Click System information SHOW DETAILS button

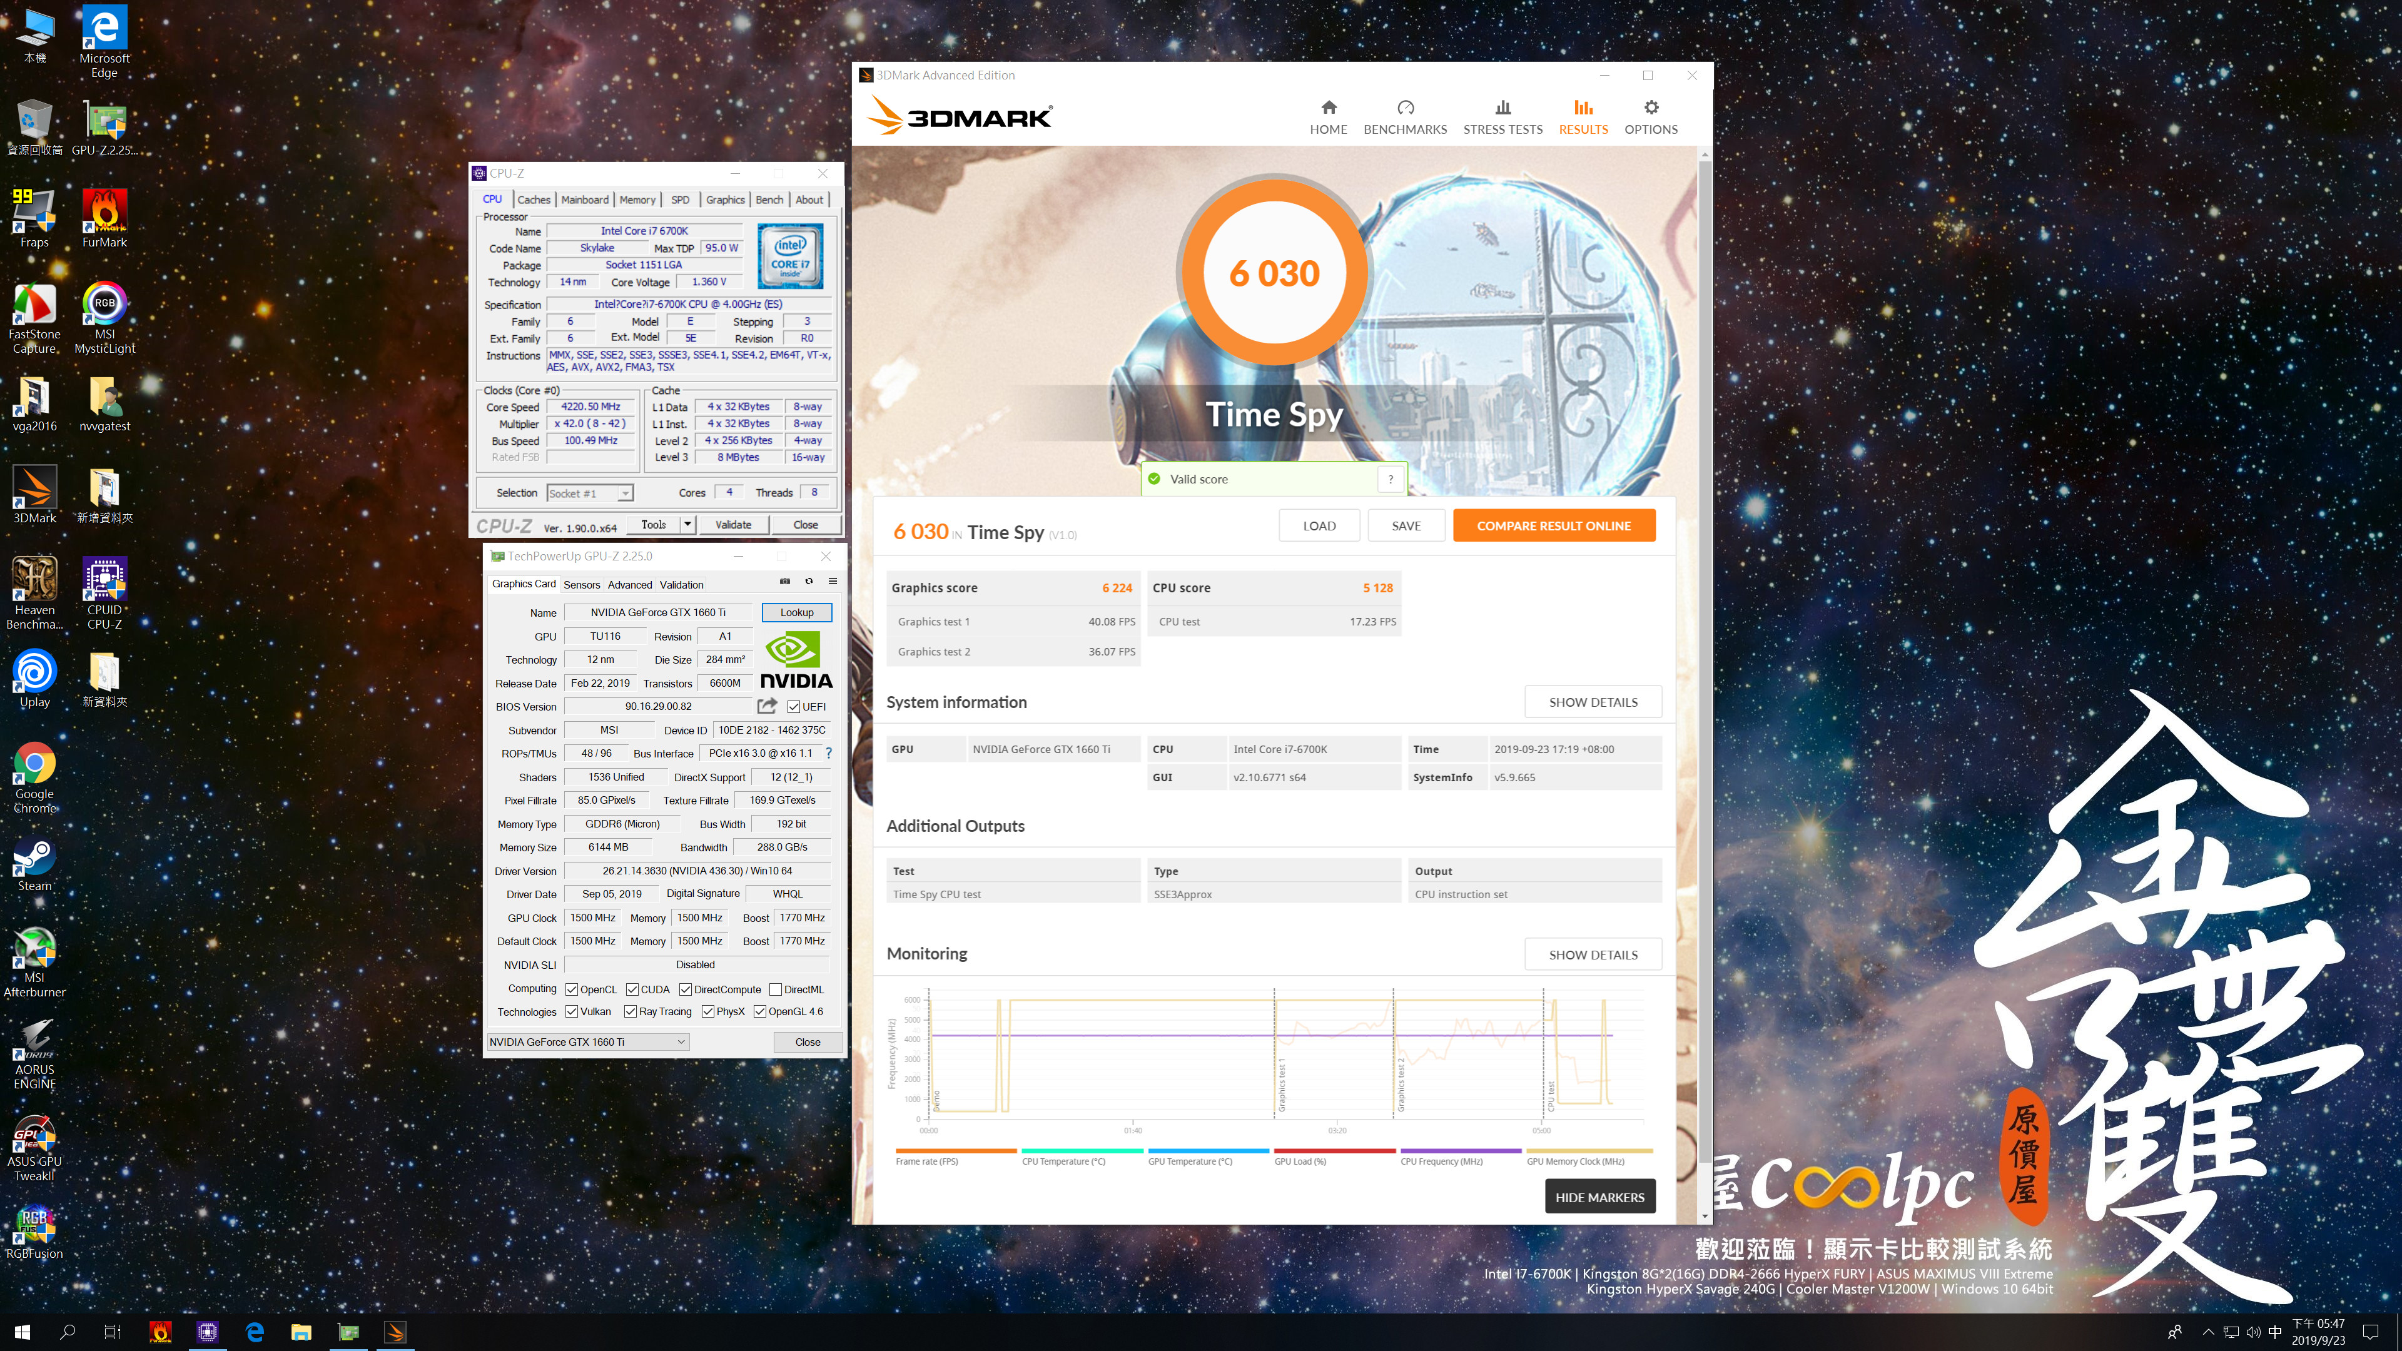click(1593, 702)
